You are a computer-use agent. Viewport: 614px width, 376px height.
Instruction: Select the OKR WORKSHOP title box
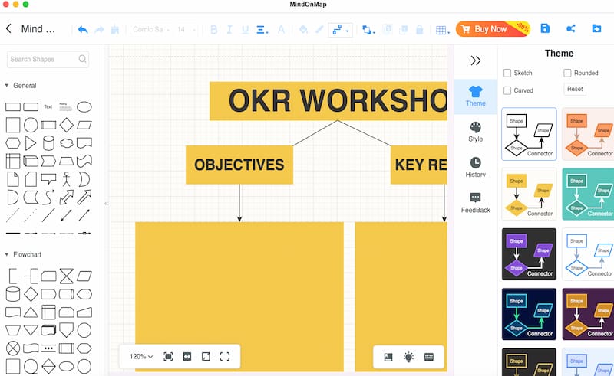(328, 101)
